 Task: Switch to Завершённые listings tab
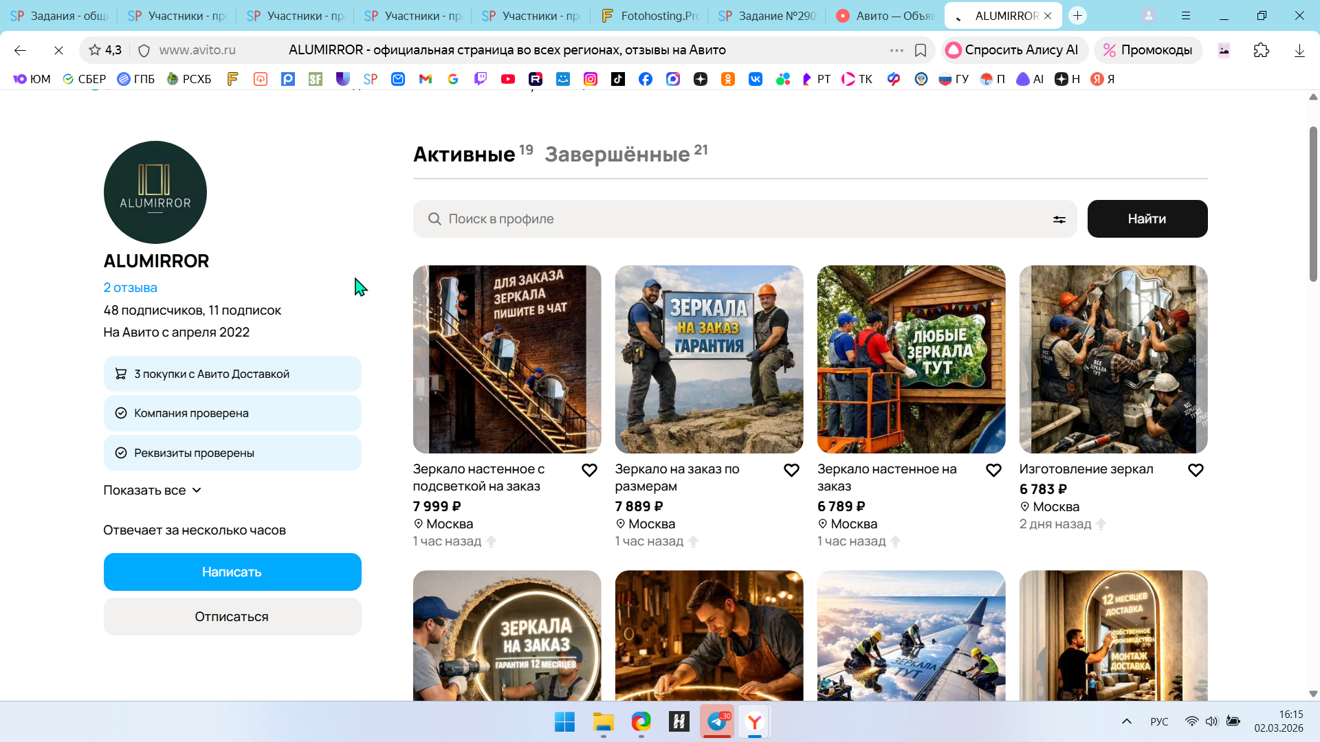617,154
